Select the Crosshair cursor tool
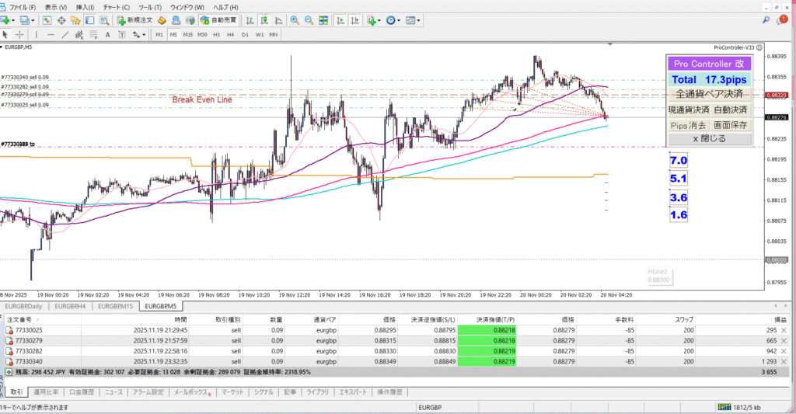 click(x=19, y=35)
